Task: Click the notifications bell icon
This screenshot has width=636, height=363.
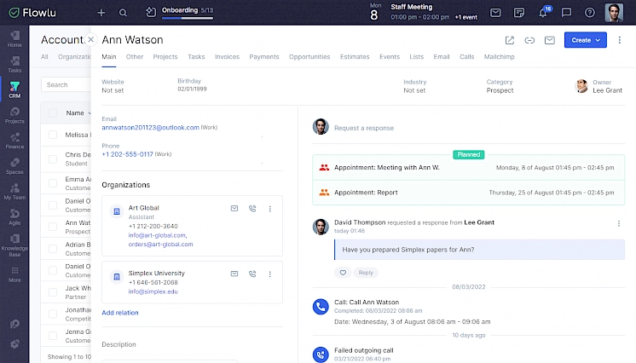Action: tap(543, 13)
